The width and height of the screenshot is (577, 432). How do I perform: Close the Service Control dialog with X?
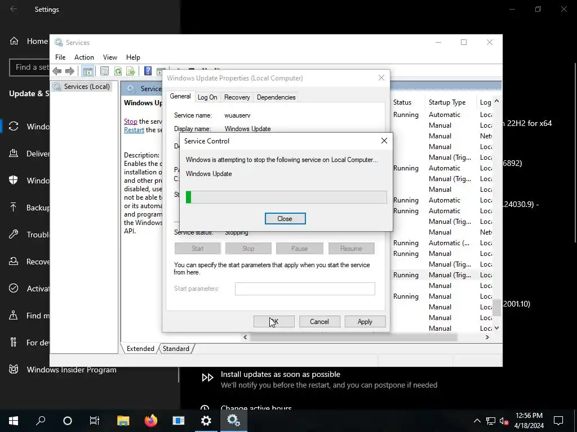384,141
